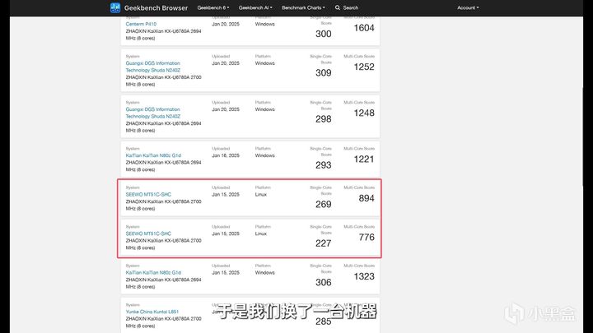Click Windows platform in Centerm P410 row
This screenshot has height=333, width=593.
pos(264,24)
